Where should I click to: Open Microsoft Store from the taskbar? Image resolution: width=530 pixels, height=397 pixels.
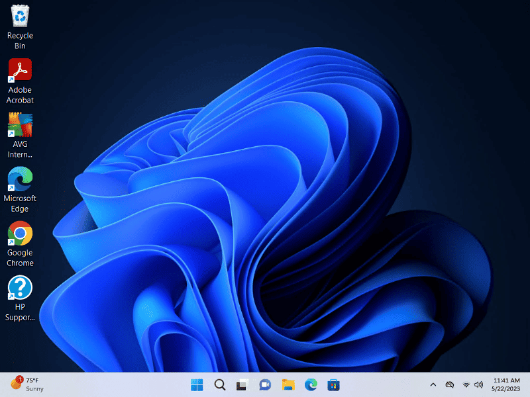(x=333, y=384)
